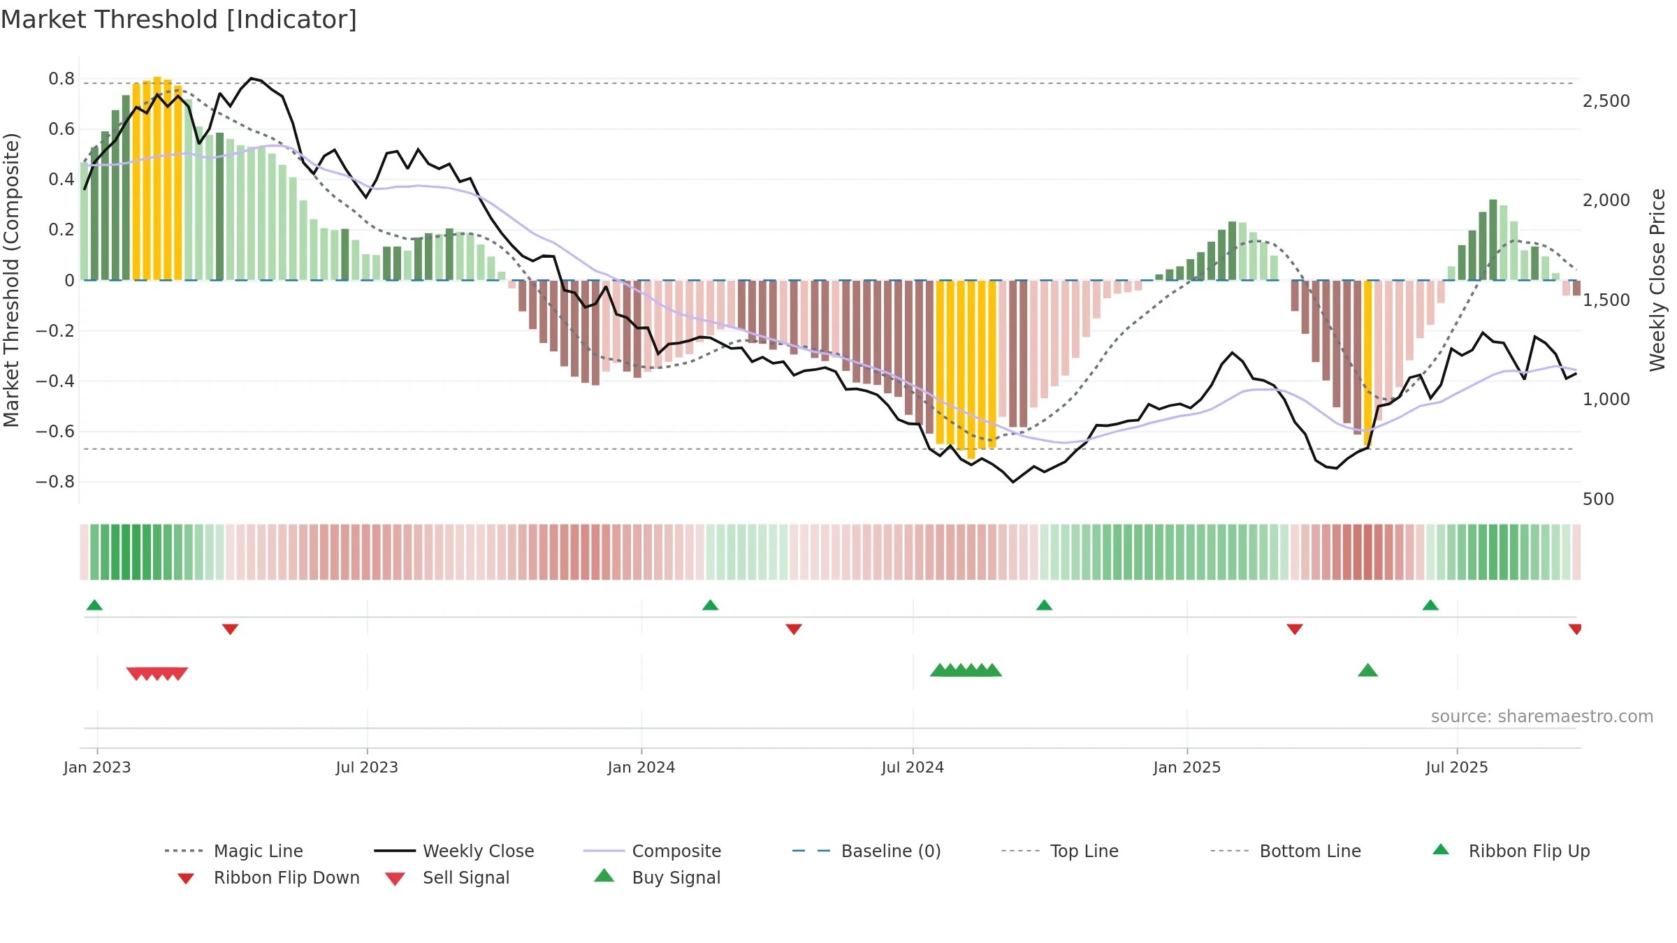Toggle the Buy Signal legend entry

[657, 877]
